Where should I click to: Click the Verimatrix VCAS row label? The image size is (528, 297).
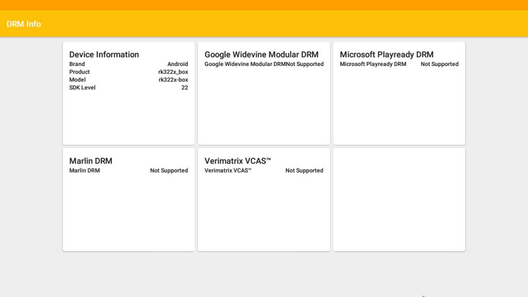point(228,170)
